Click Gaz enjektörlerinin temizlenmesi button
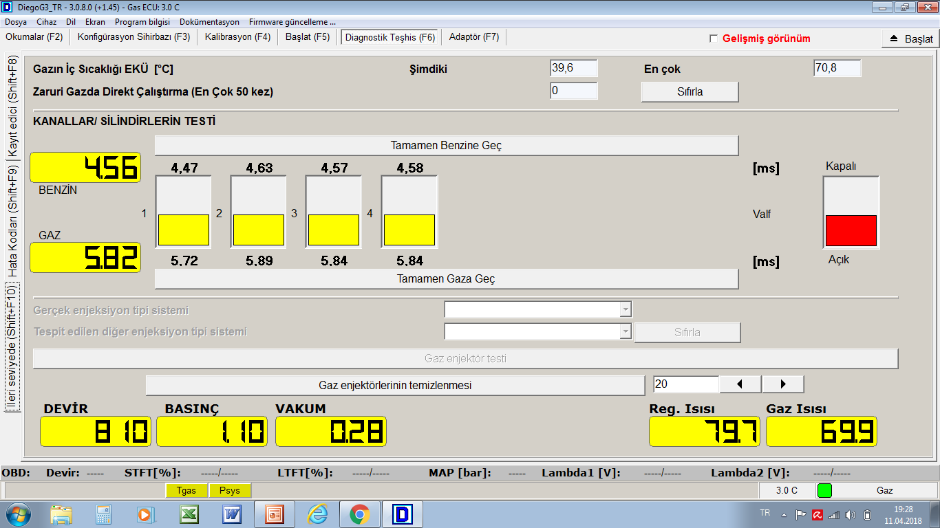 pyautogui.click(x=395, y=385)
